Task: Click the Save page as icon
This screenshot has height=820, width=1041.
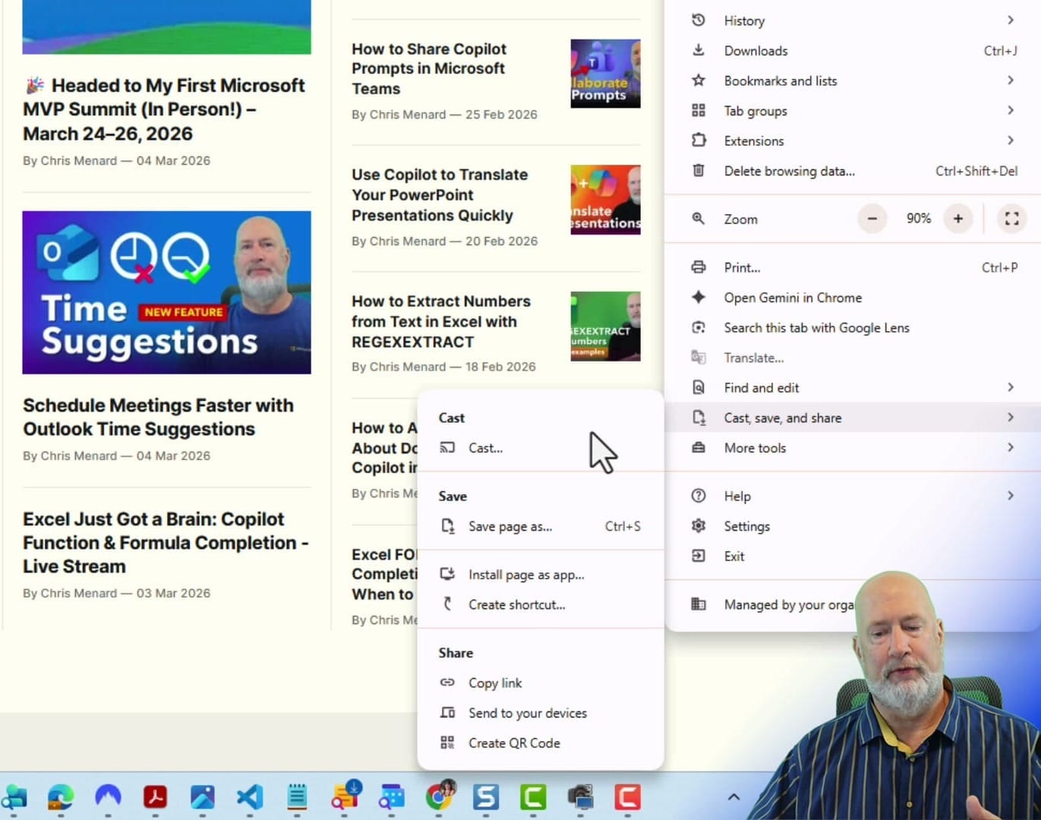Action: pyautogui.click(x=448, y=526)
